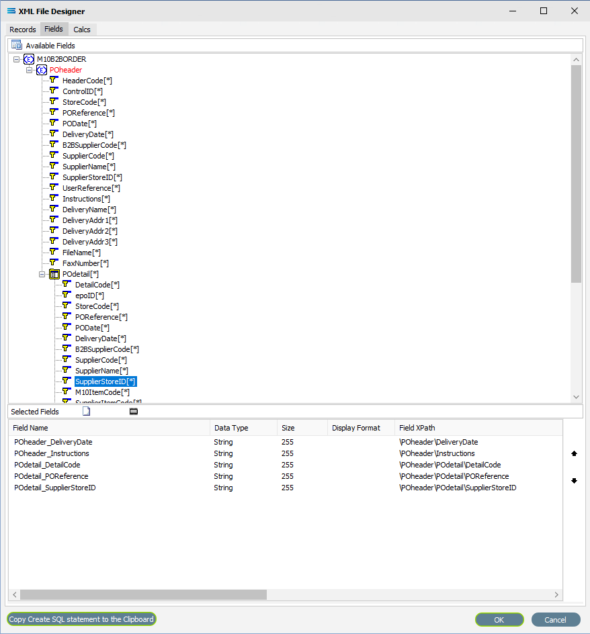The image size is (590, 634).
Task: Click the tree scrollbar down arrow
Action: [577, 397]
